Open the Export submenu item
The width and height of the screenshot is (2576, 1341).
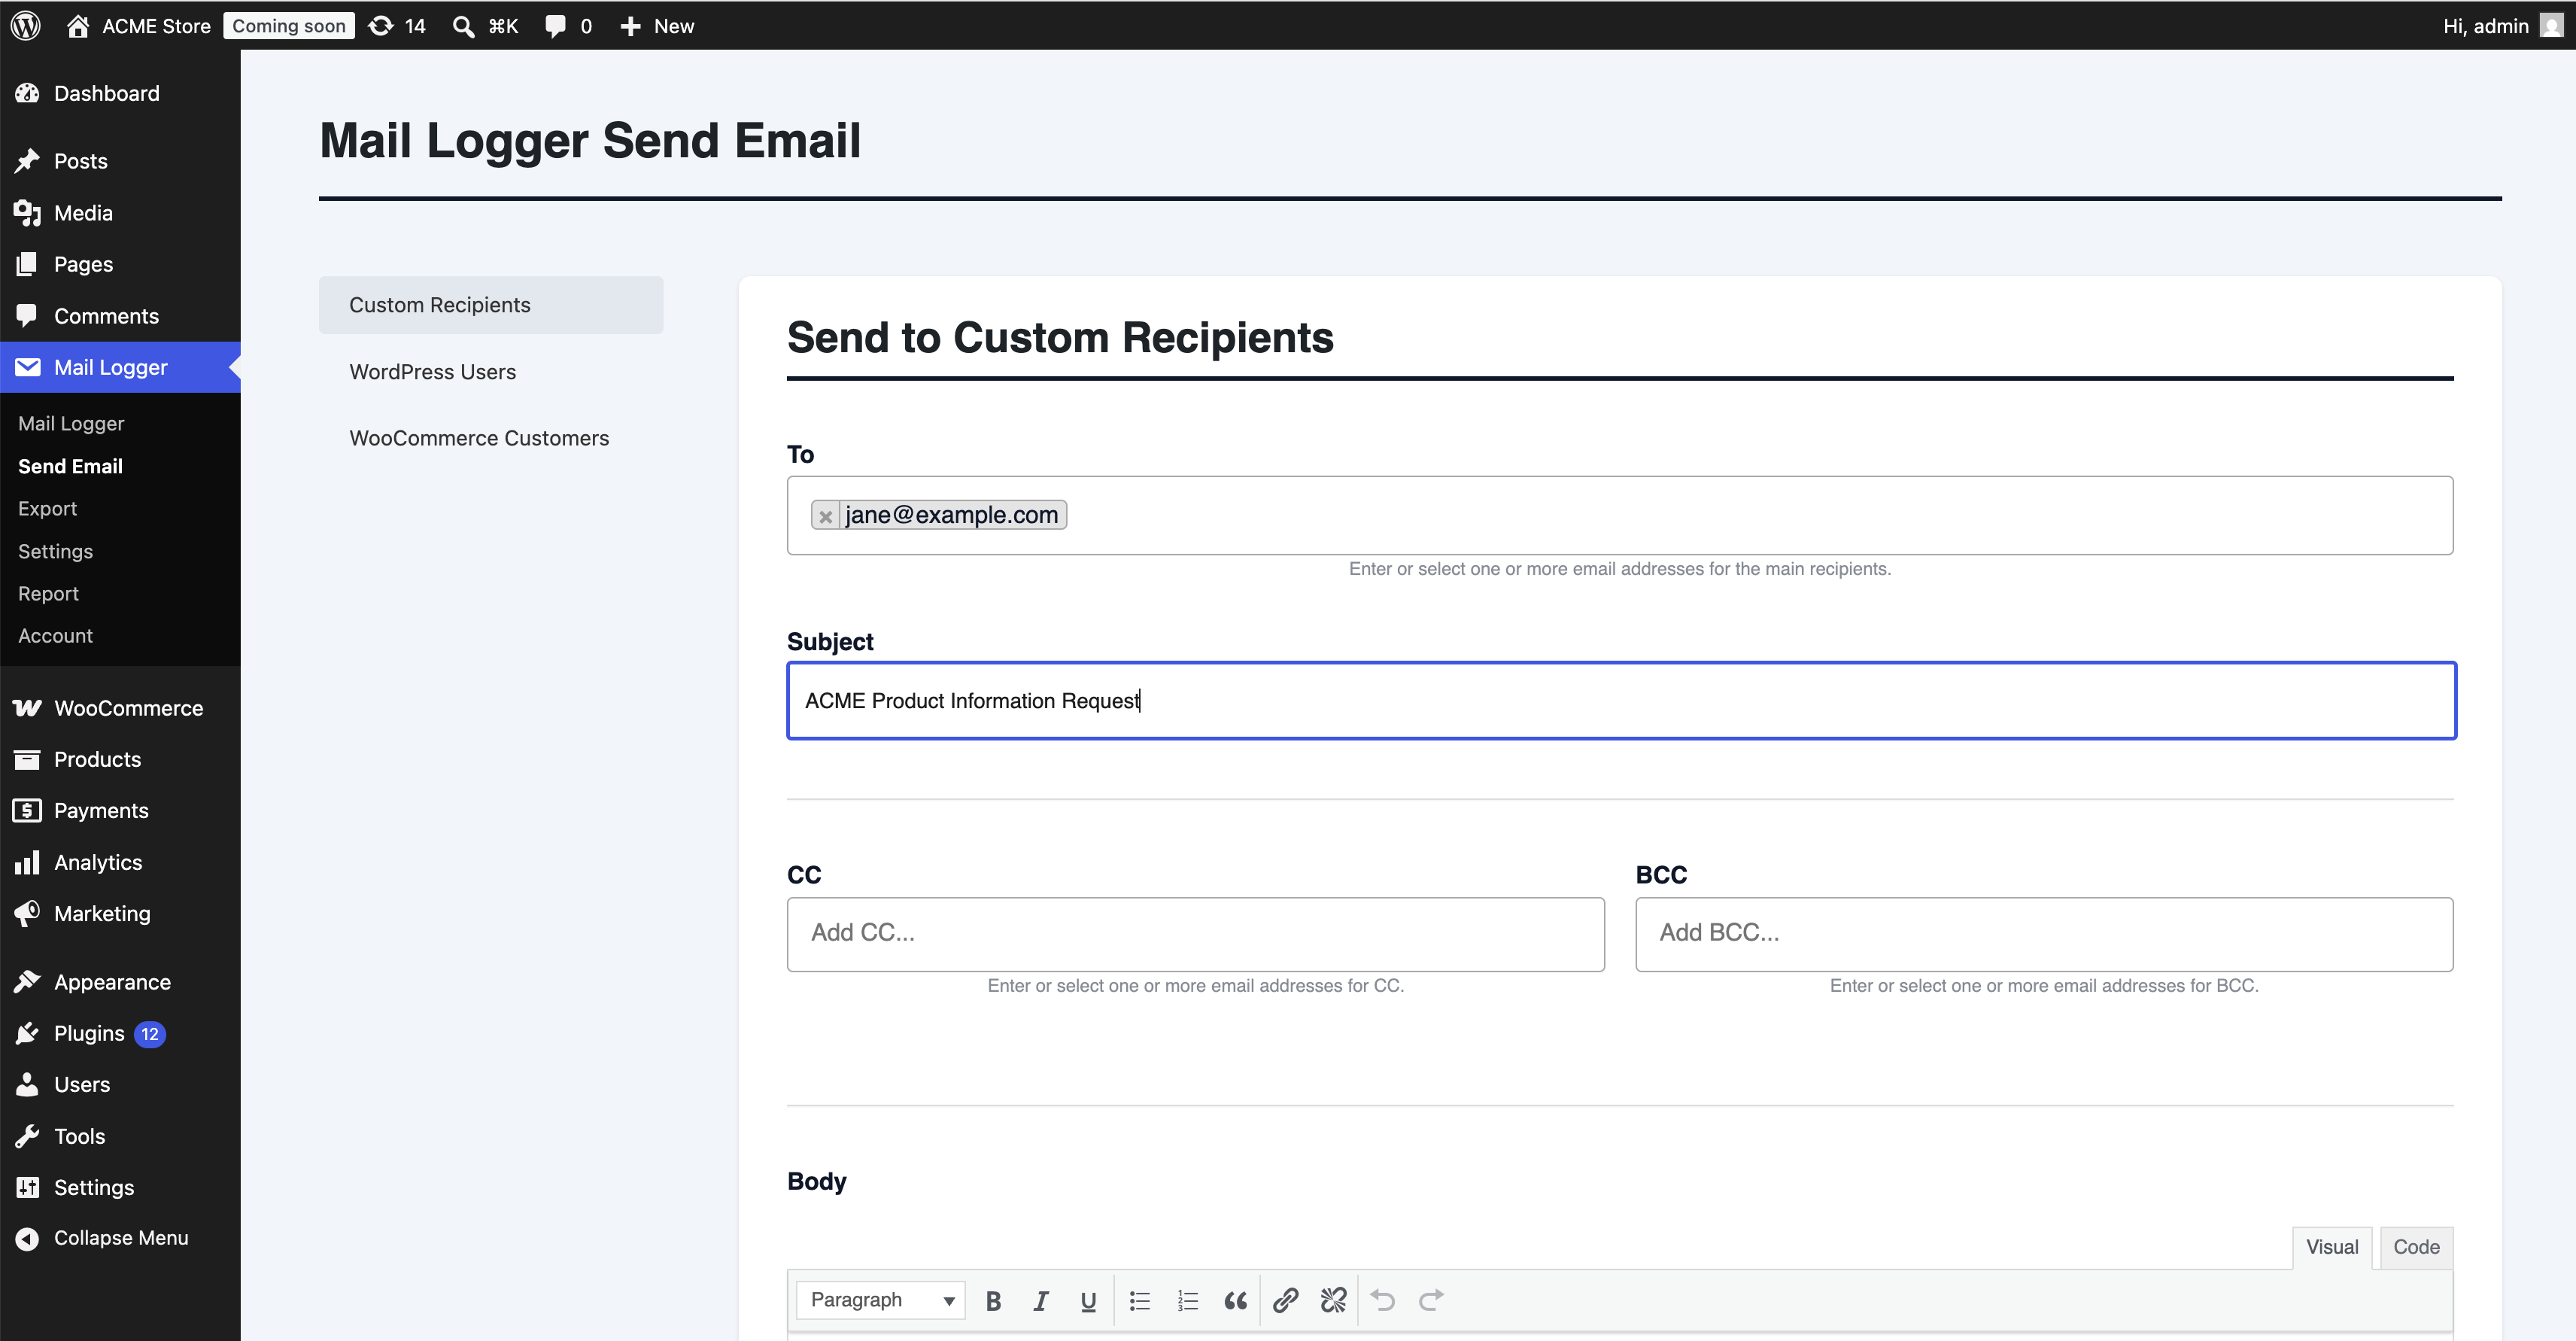tap(47, 509)
